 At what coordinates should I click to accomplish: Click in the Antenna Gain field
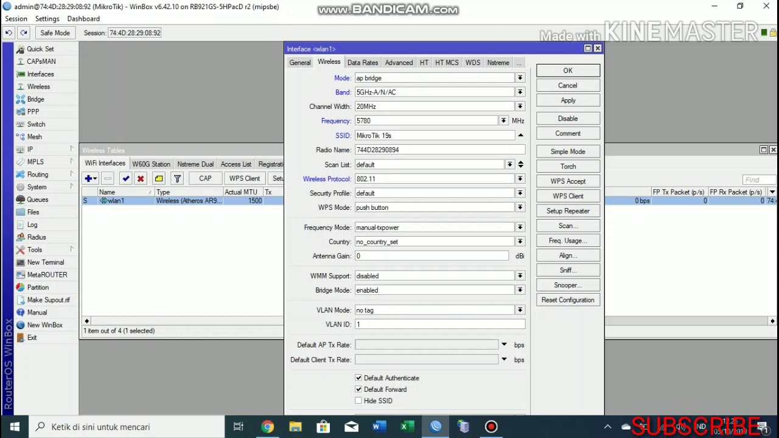click(x=431, y=256)
